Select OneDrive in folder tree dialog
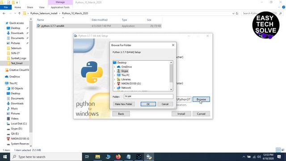The width and height of the screenshot is (286, 161). tap(126, 67)
